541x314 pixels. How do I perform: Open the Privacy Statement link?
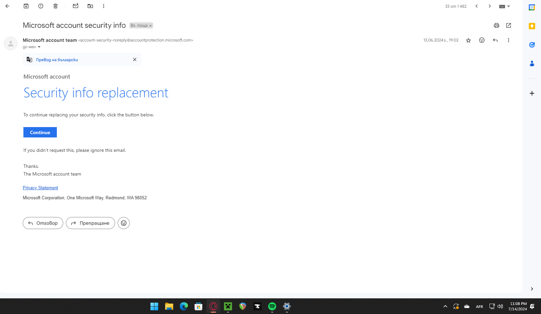pyautogui.click(x=40, y=188)
